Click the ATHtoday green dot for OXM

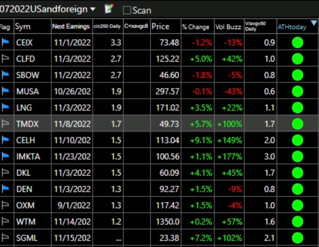tap(297, 205)
